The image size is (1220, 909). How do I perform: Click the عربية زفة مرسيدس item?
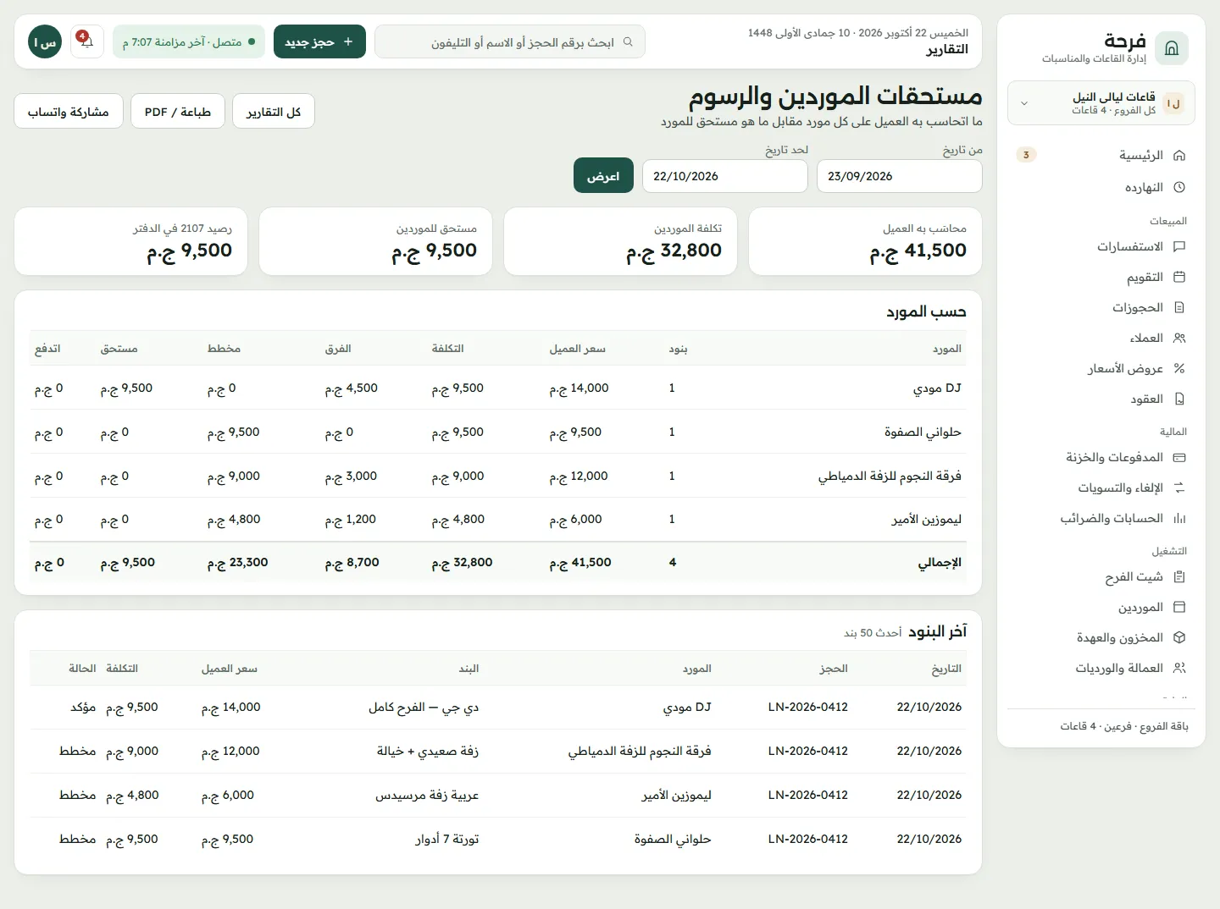coord(427,795)
